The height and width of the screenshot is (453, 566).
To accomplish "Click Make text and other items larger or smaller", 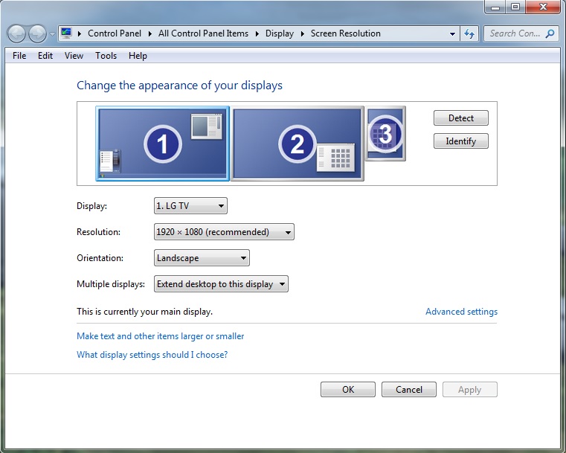I will 160,336.
